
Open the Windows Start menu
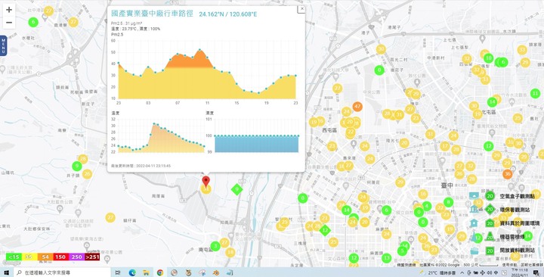click(x=7, y=272)
